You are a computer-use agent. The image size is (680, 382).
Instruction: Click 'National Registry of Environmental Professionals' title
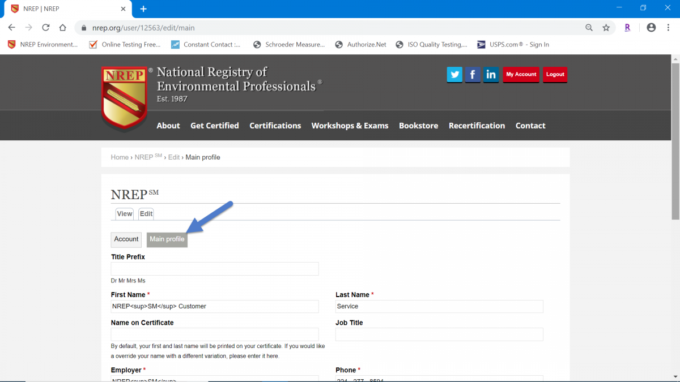tap(239, 79)
